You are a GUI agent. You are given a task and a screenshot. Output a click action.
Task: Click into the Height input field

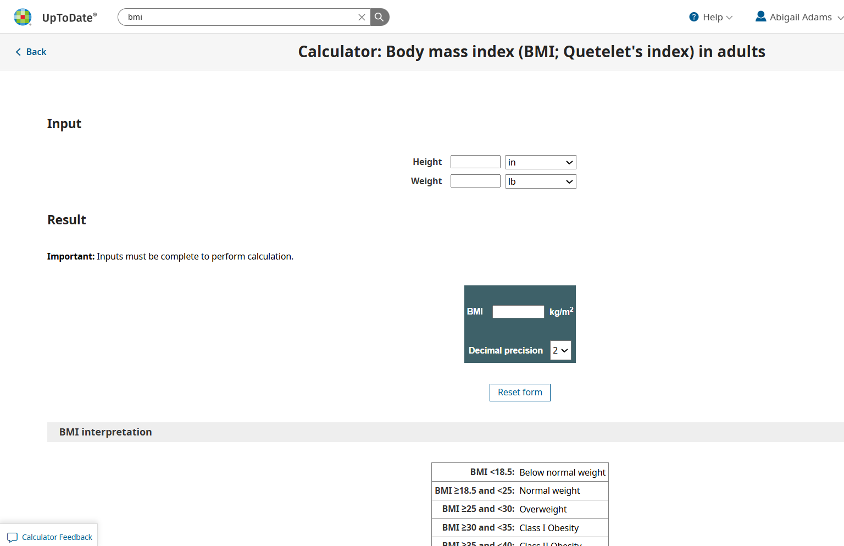click(475, 162)
